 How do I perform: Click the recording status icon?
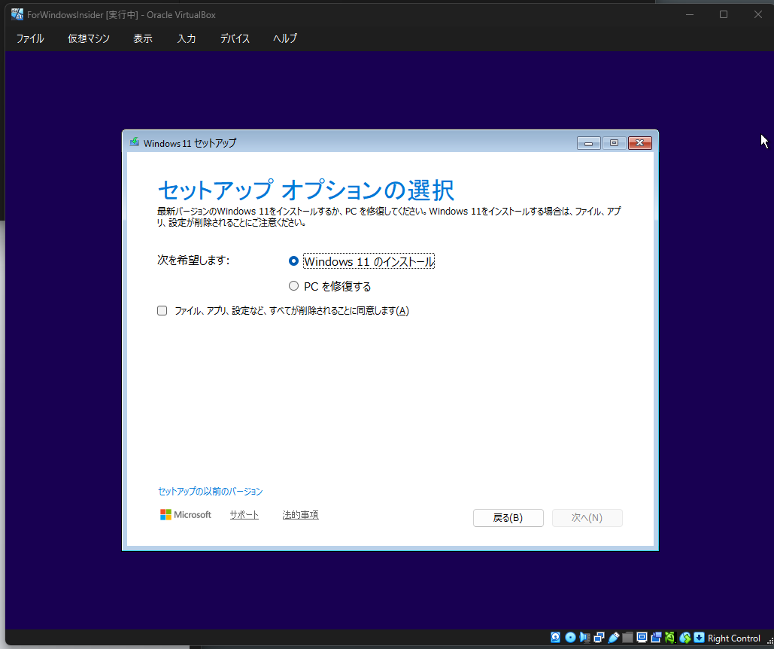pyautogui.click(x=656, y=638)
